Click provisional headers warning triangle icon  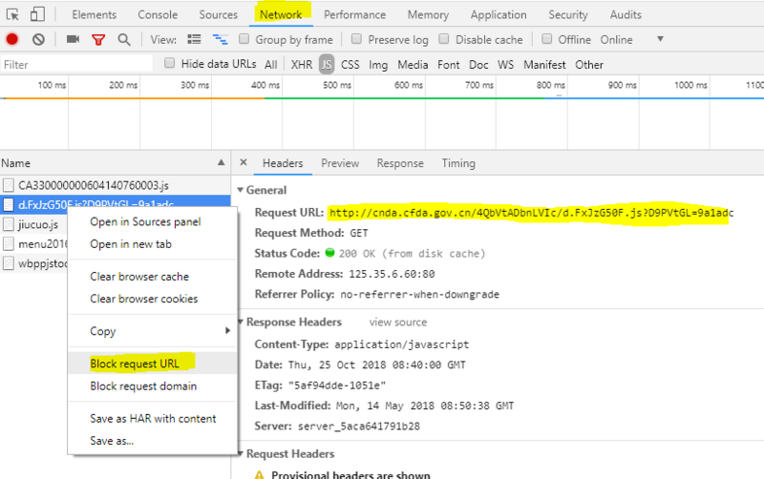click(x=259, y=474)
